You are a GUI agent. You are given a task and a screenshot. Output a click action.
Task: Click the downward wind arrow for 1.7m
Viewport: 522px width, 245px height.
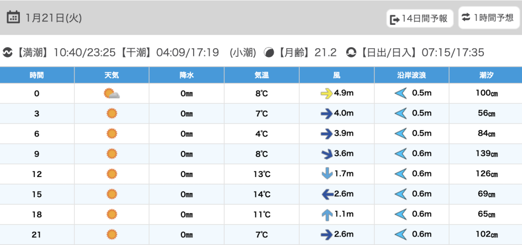pyautogui.click(x=327, y=174)
